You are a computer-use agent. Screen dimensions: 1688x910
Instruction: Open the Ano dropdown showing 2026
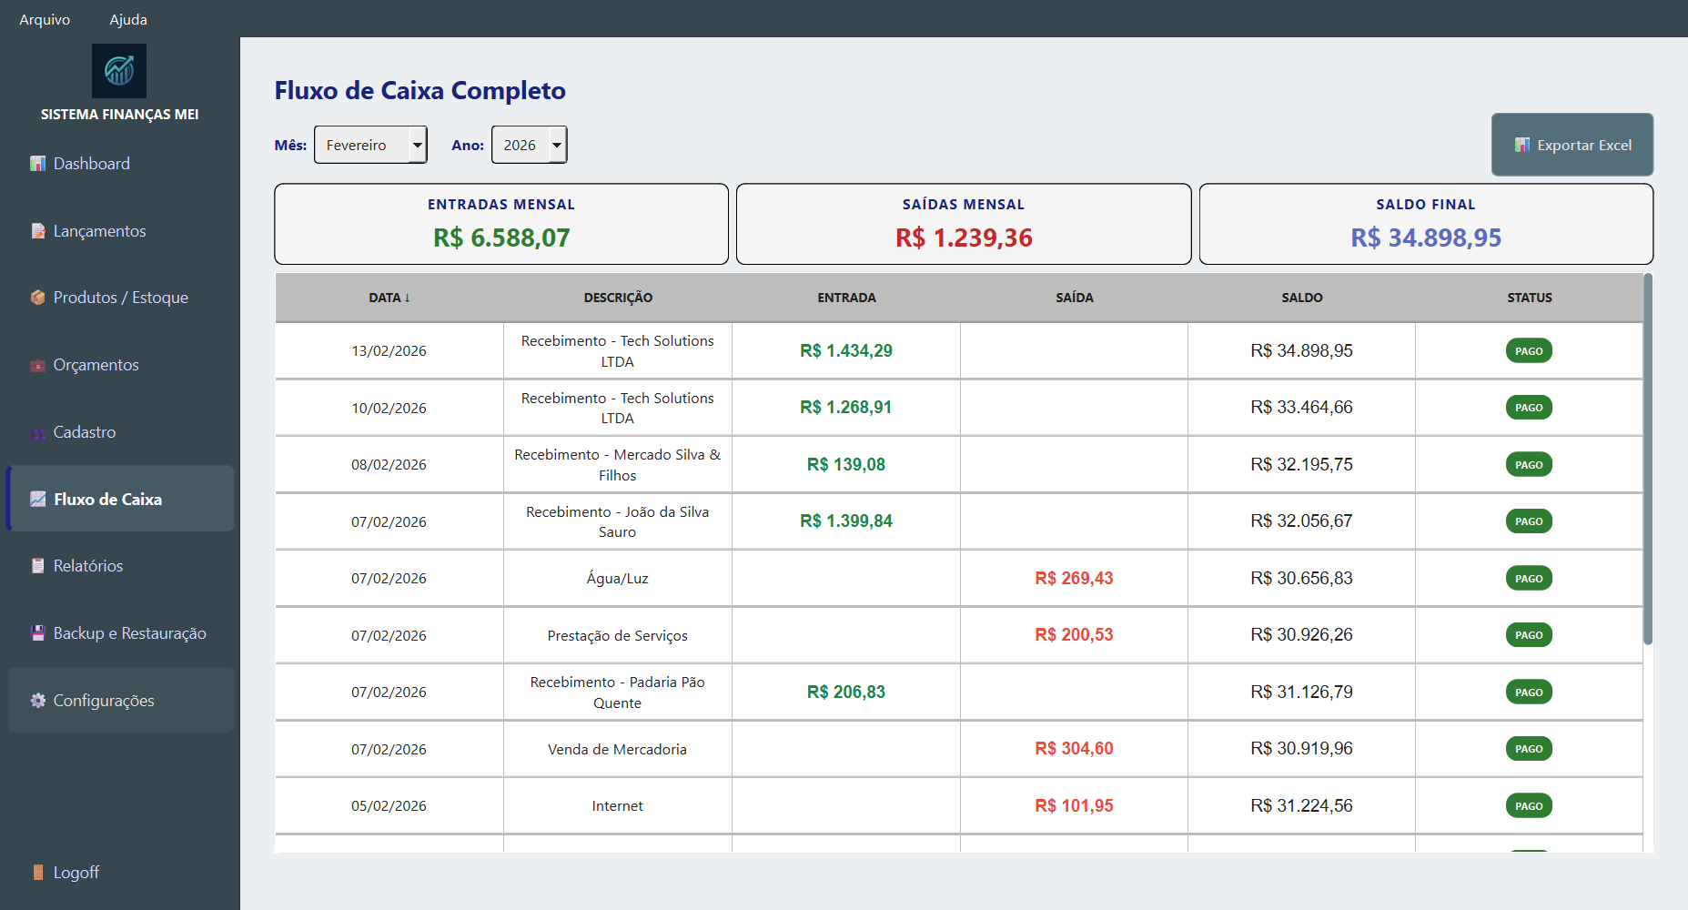[529, 145]
